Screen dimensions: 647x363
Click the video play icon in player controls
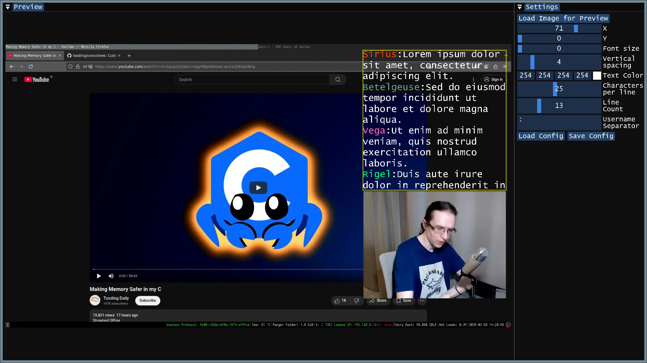[99, 276]
